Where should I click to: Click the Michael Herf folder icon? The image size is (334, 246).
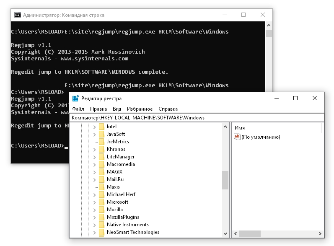pos(101,194)
